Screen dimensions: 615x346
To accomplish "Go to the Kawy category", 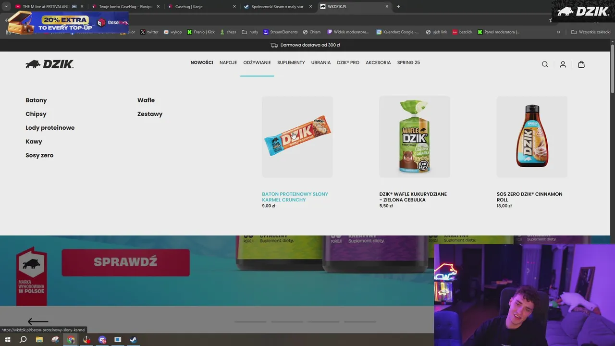I will tap(34, 142).
